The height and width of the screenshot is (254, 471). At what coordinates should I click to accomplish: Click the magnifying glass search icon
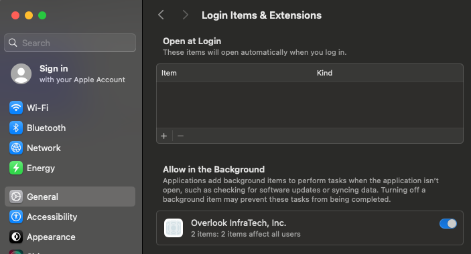click(13, 43)
